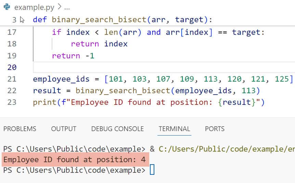Click line number 23 in gutter

tap(12, 102)
